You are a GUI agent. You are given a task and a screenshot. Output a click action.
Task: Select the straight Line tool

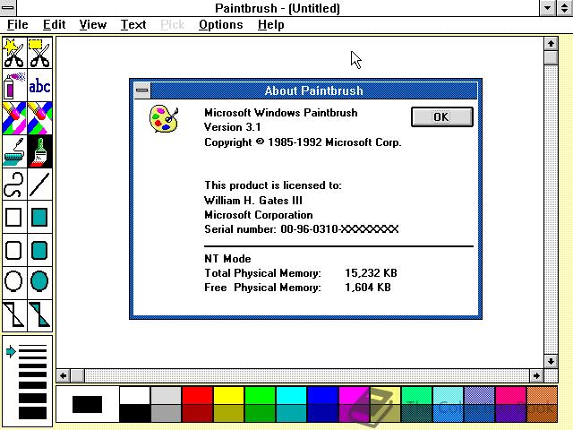click(x=39, y=185)
